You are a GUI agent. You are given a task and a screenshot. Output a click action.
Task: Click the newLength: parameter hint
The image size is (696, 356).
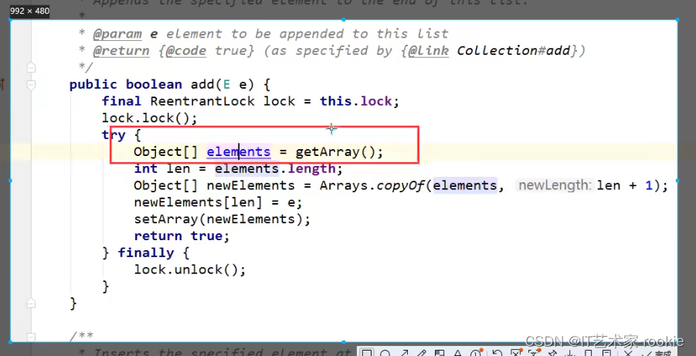(555, 185)
